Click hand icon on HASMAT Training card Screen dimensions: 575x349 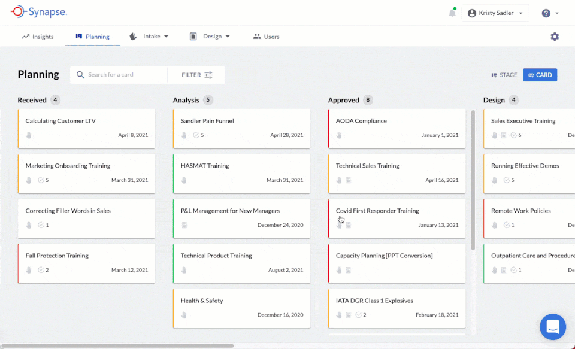click(184, 180)
